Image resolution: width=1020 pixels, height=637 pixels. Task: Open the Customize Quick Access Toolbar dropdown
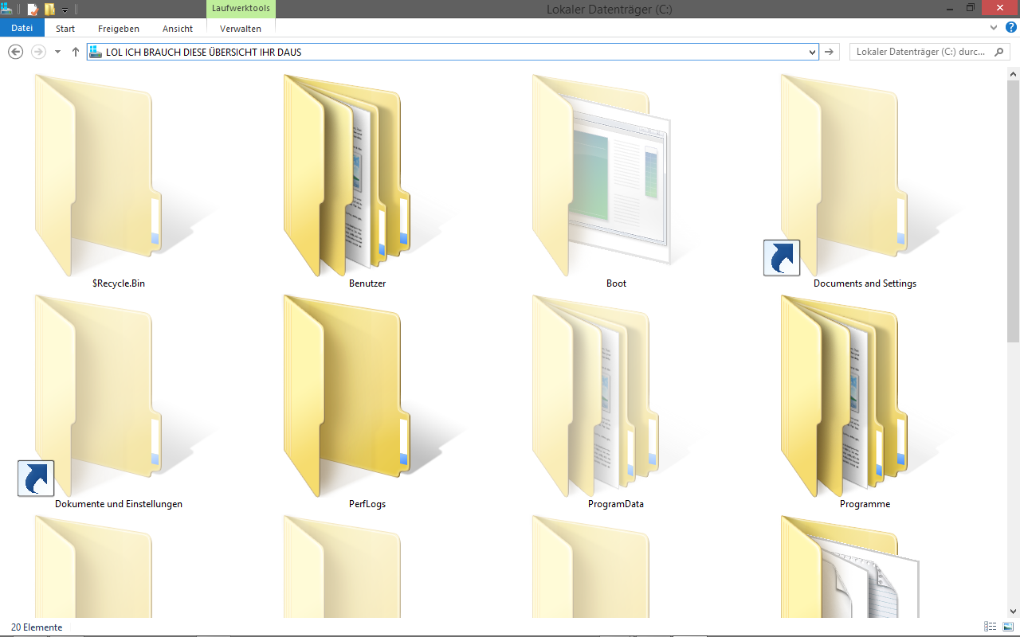tap(65, 10)
